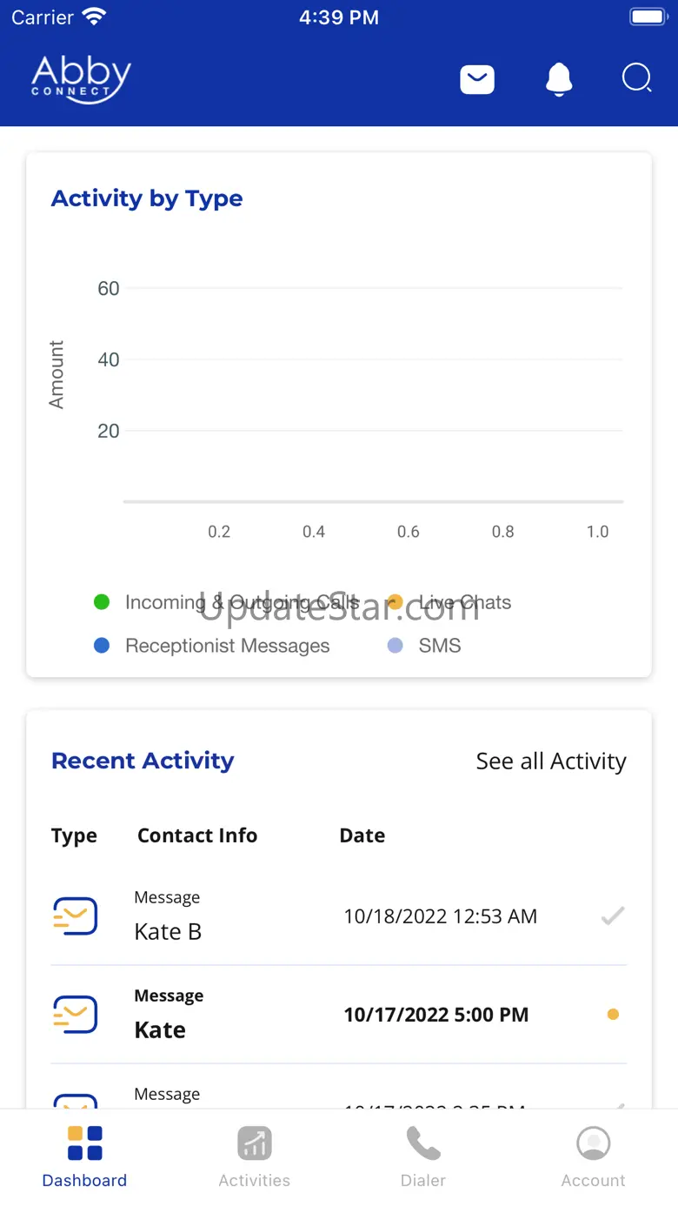Image resolution: width=678 pixels, height=1207 pixels.
Task: Toggle the Incoming & Outgoing Calls legend
Action: pos(228,602)
